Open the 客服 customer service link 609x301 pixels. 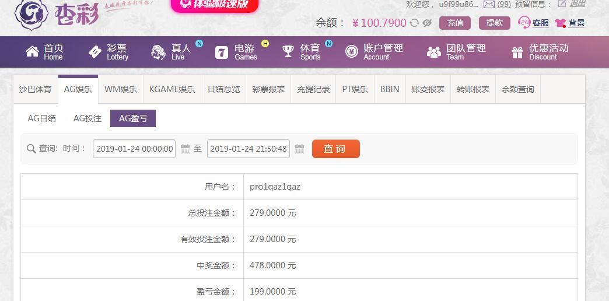[x=541, y=23]
